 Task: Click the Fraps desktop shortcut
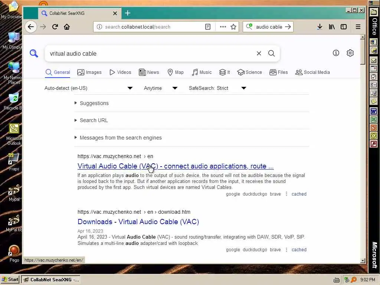tap(14, 162)
